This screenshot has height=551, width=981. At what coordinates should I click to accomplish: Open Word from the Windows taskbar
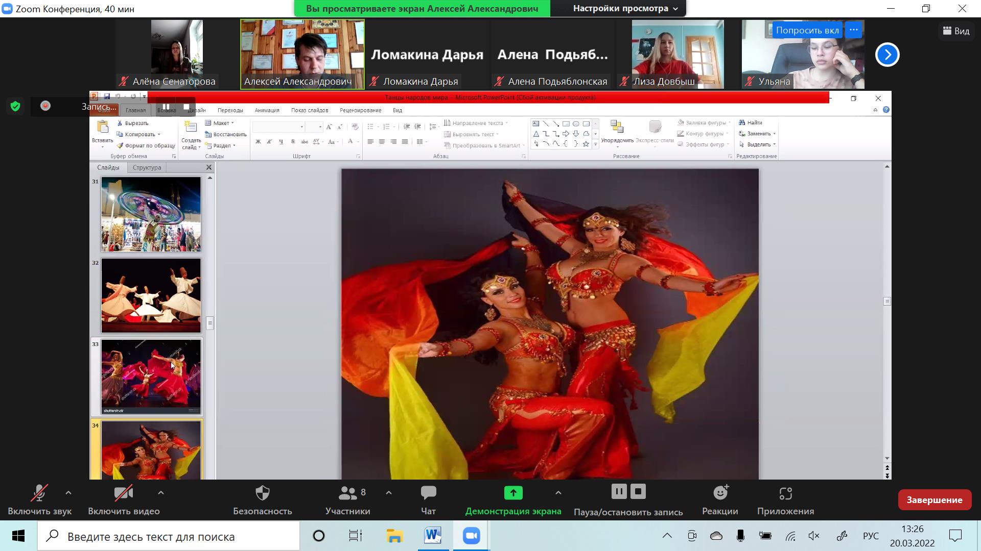tap(432, 536)
